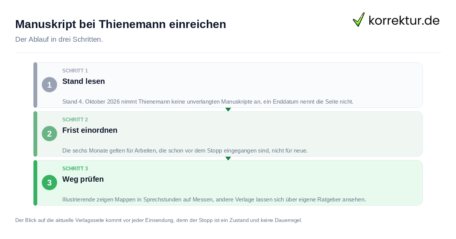Image resolution: width=456 pixels, height=239 pixels.
Task: Select the step 1 number badge
Action: (49, 85)
